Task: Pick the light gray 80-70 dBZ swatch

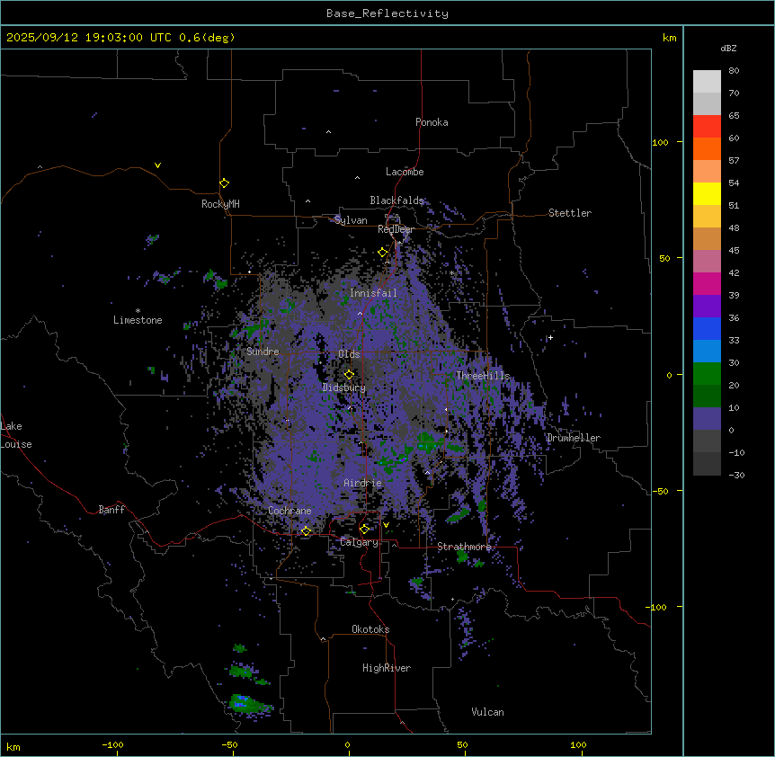Action: point(707,82)
